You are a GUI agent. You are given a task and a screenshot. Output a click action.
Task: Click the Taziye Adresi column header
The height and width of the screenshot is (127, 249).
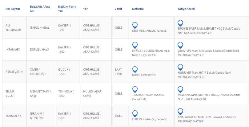point(187,9)
